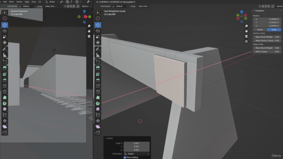Choose the Scale tool in left viewport
The image size is (283, 159).
pos(5,37)
